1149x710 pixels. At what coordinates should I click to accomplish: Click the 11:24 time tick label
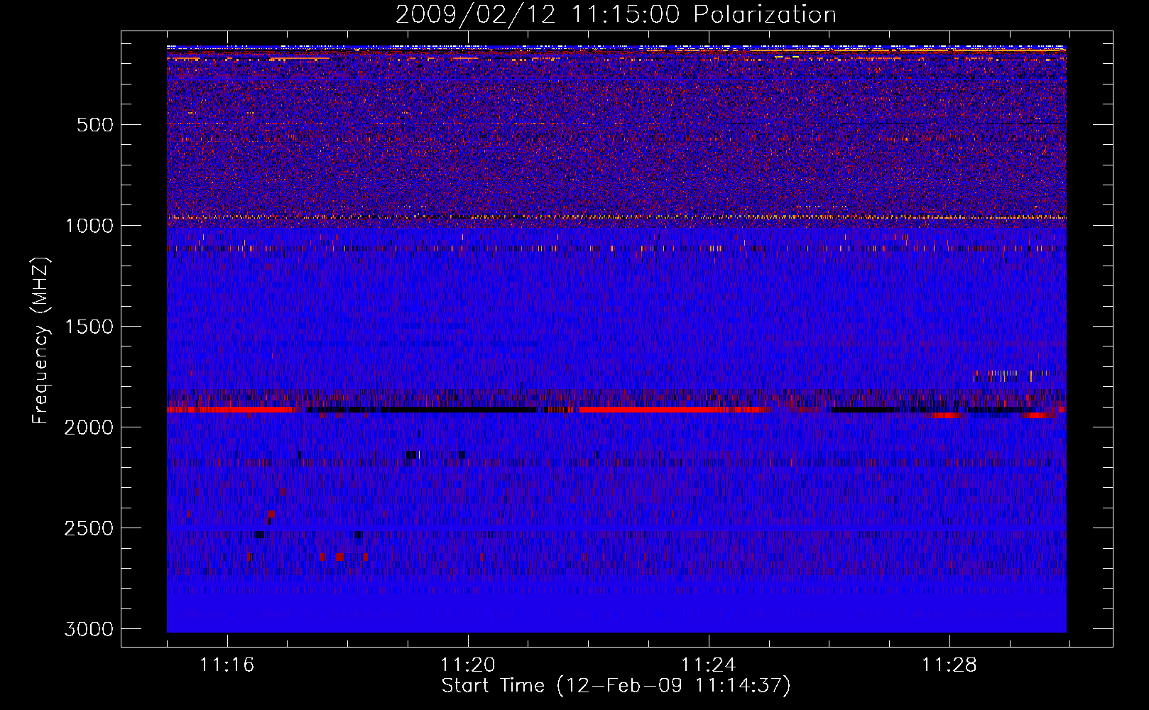pyautogui.click(x=709, y=665)
